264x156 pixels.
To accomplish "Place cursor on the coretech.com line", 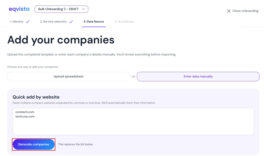I will (x=25, y=112).
